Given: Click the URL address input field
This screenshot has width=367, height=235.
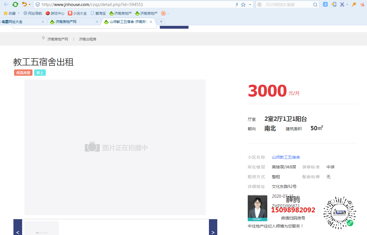Looking at the screenshot, I should coord(135,5).
